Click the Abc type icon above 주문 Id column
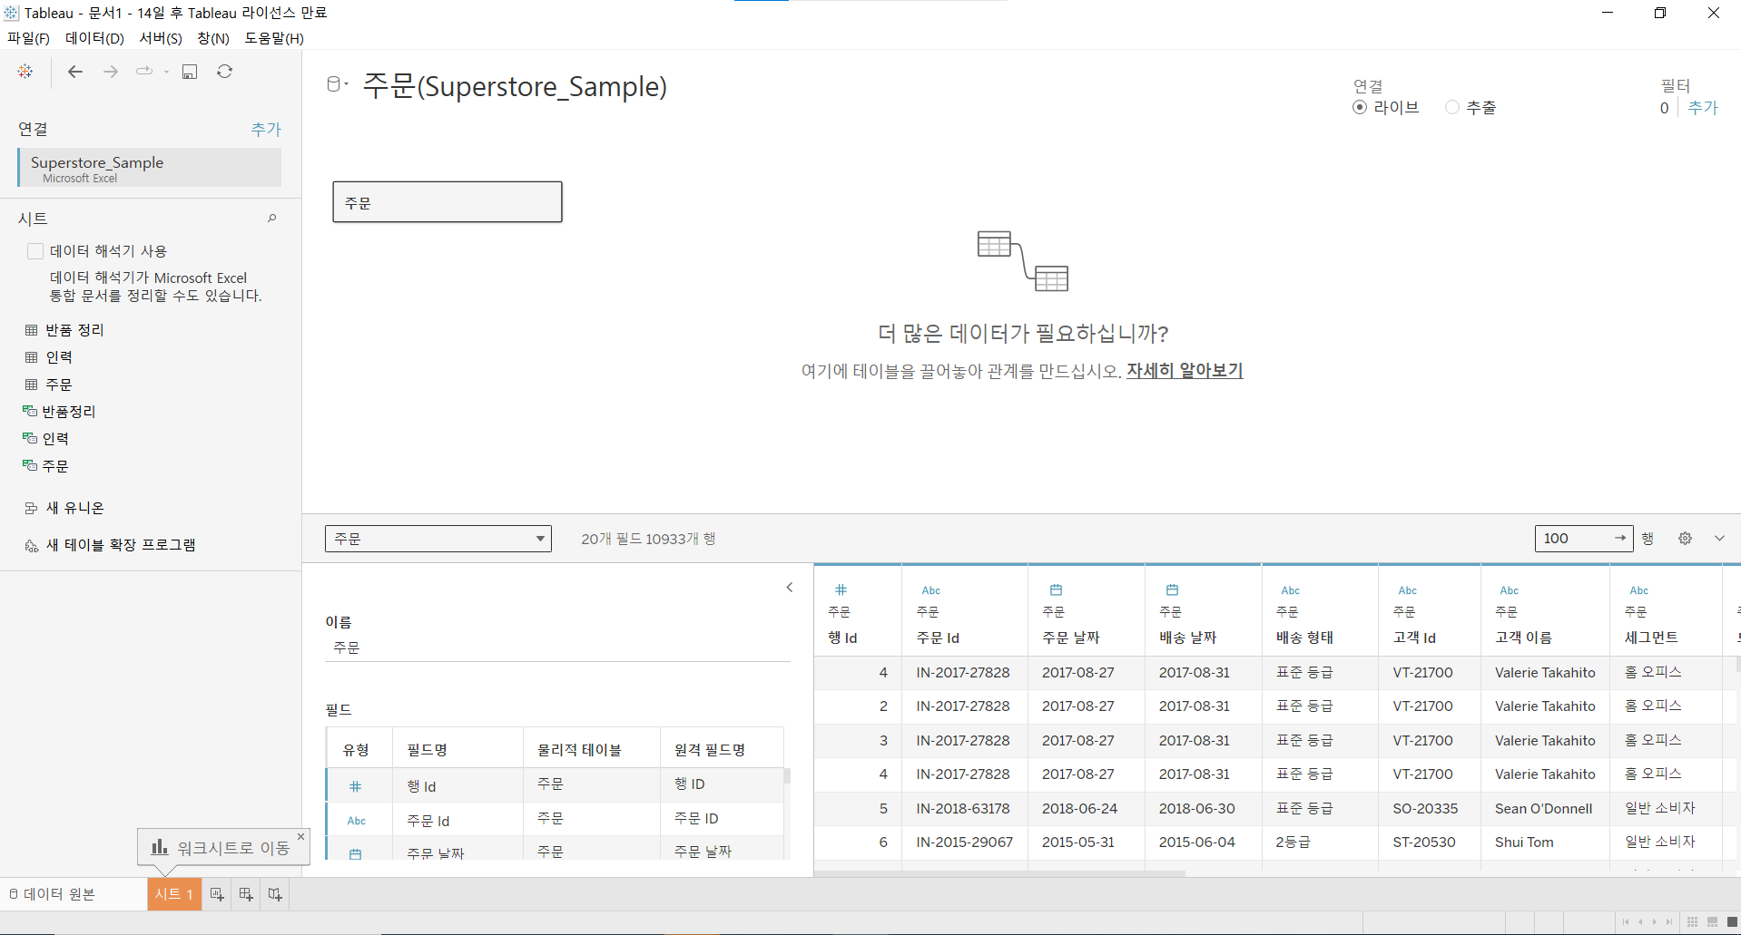This screenshot has width=1741, height=935. point(931,590)
